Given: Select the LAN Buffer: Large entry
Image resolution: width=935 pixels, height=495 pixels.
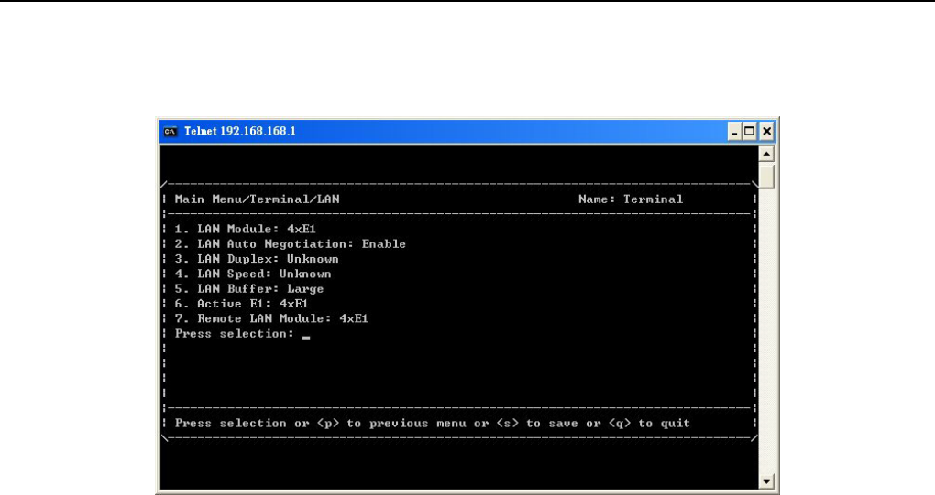Looking at the screenshot, I should 248,288.
